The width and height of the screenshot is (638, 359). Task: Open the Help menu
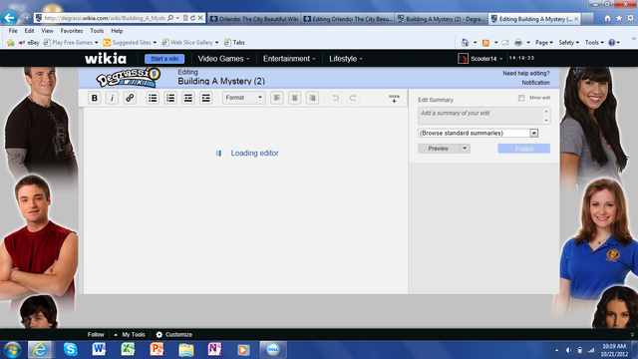(117, 31)
